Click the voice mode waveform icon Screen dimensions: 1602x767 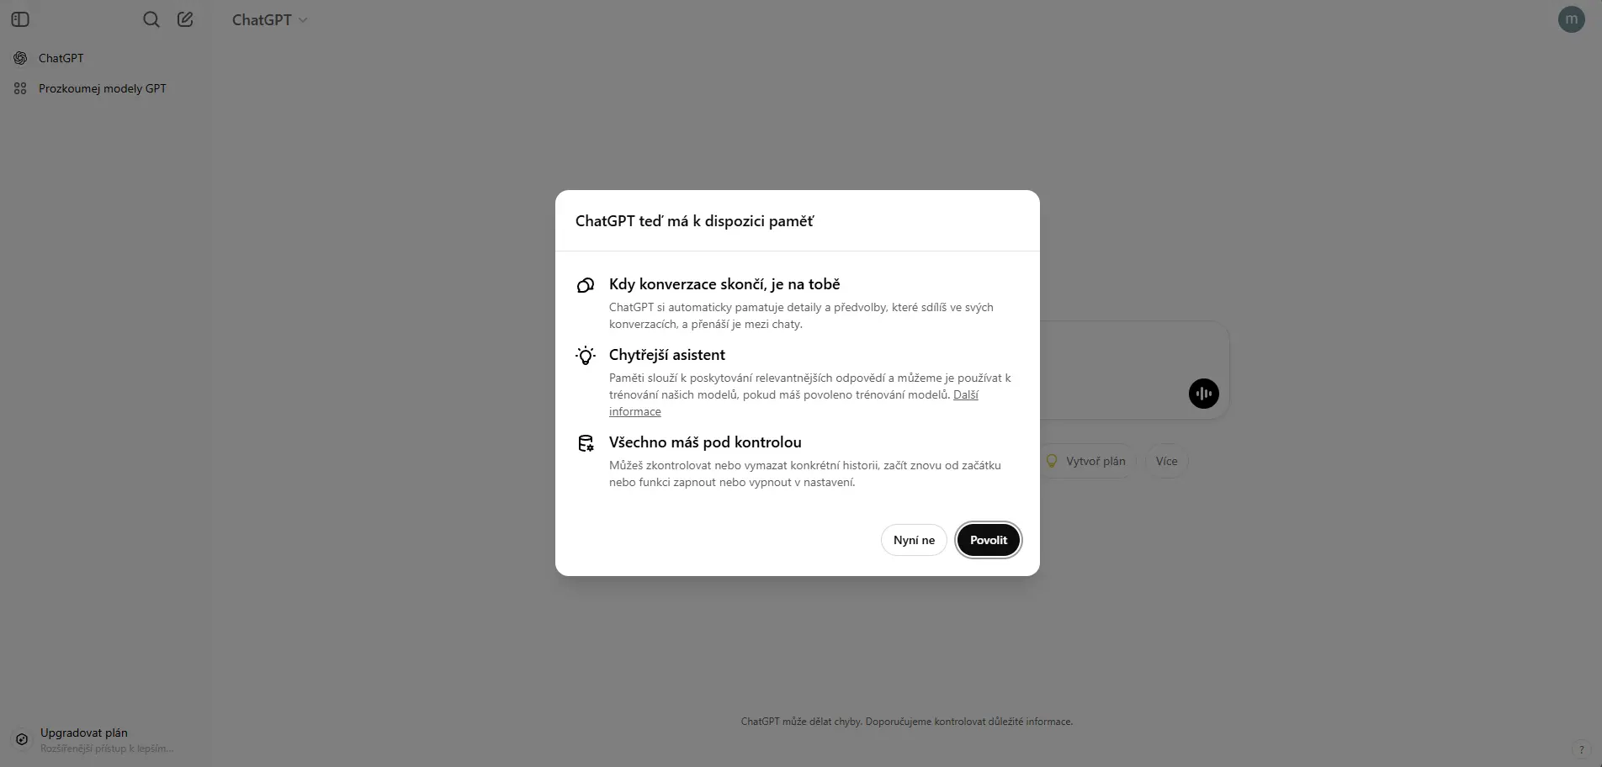point(1204,394)
